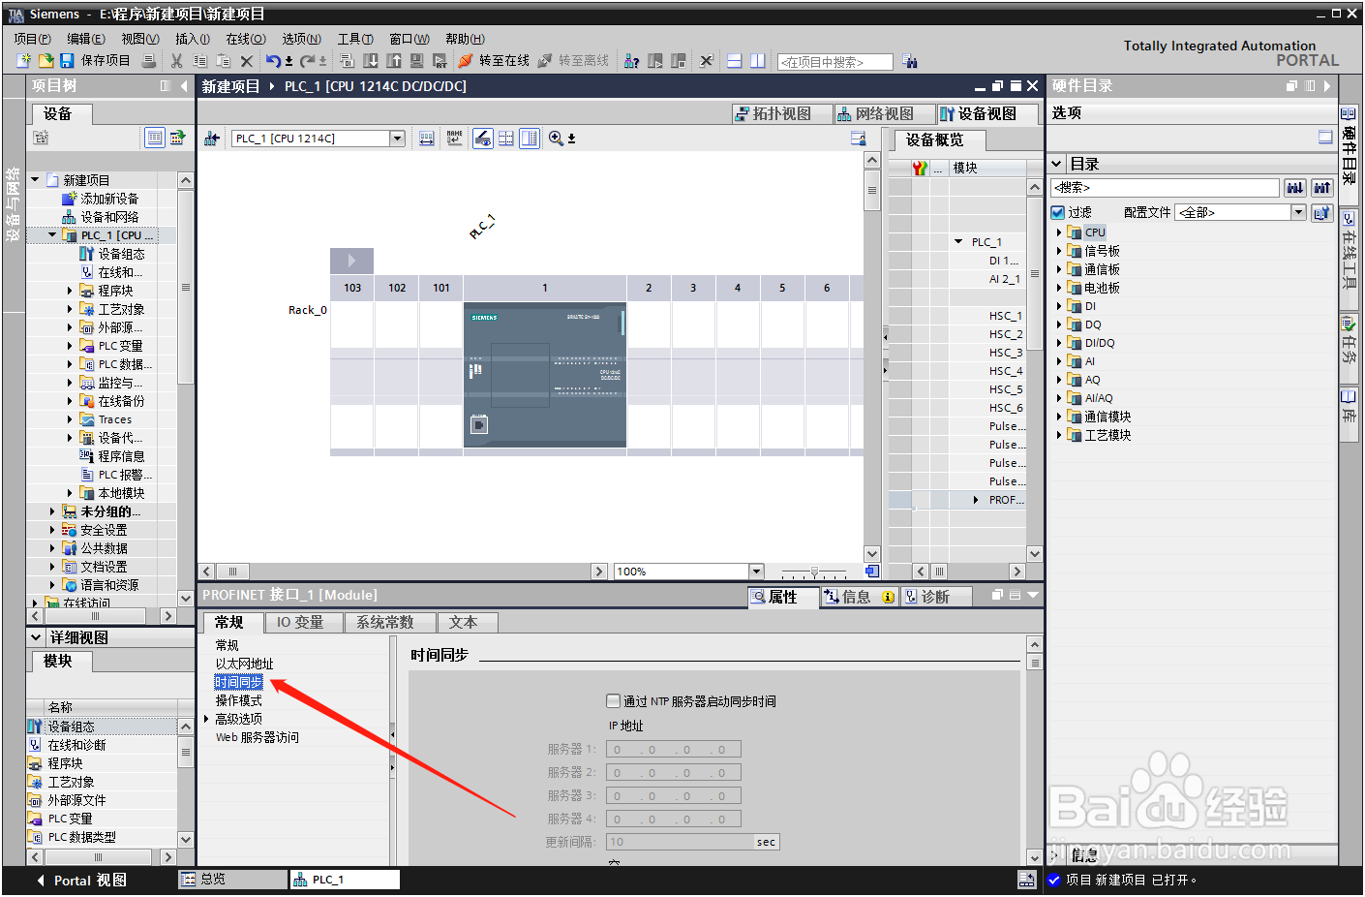This screenshot has width=1365, height=897.
Task: Click the catalog search upward icon
Action: pyautogui.click(x=1322, y=187)
